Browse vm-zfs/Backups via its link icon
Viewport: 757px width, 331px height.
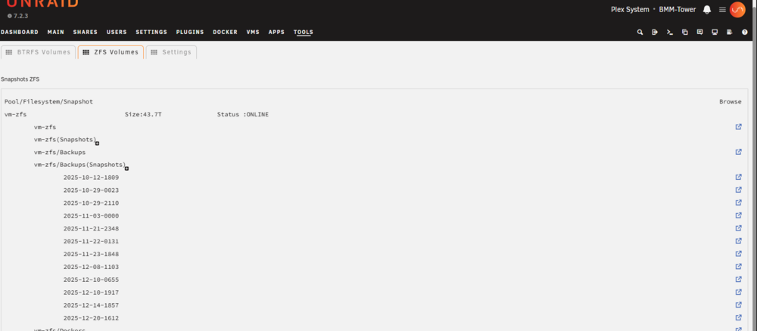[738, 152]
